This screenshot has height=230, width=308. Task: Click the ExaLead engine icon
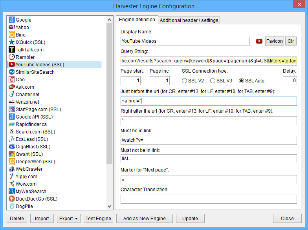point(12,139)
